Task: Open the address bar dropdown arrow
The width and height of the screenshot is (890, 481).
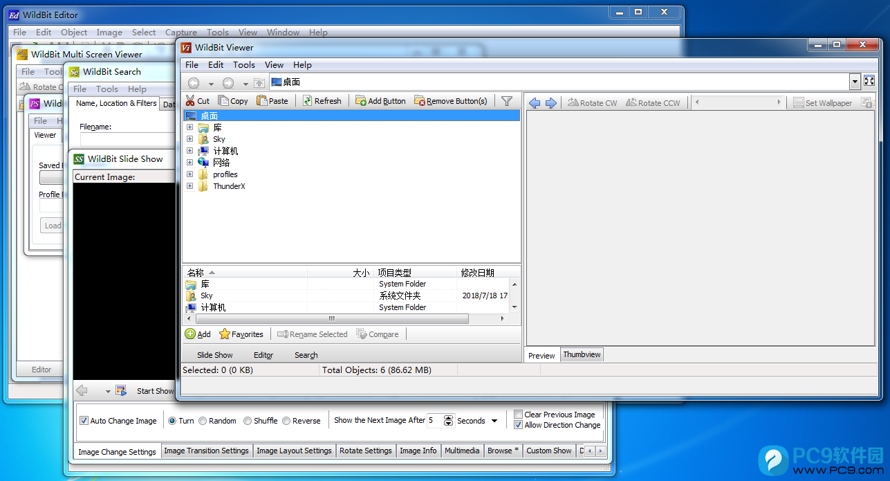Action: point(855,82)
